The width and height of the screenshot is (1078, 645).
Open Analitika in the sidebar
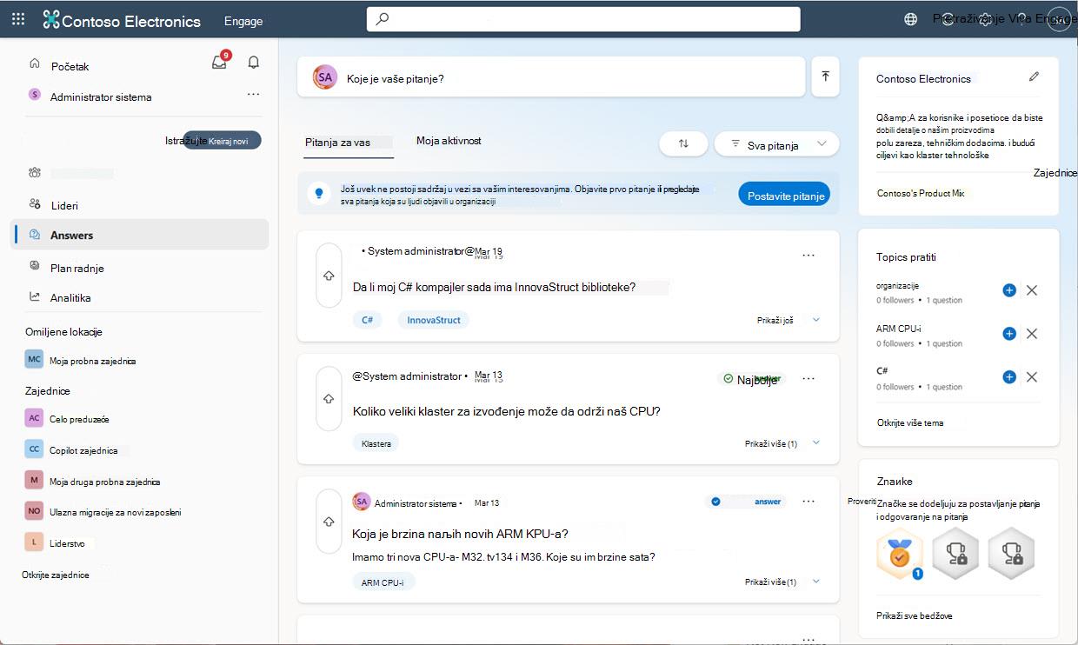coord(70,297)
